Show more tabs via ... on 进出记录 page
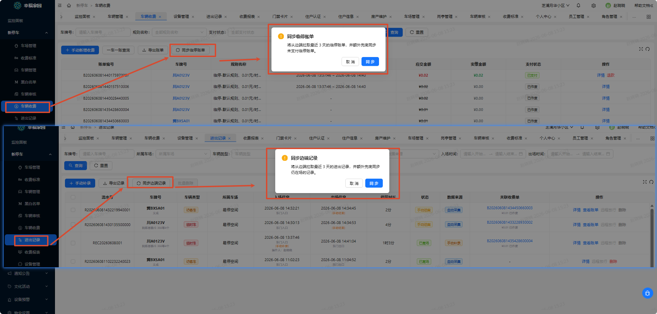 (x=638, y=138)
